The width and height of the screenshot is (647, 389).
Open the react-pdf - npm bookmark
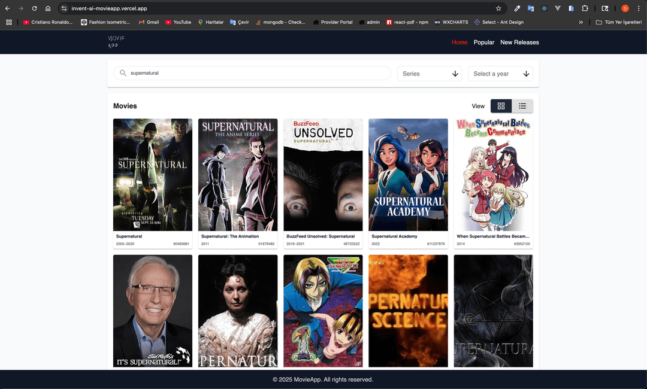point(407,22)
